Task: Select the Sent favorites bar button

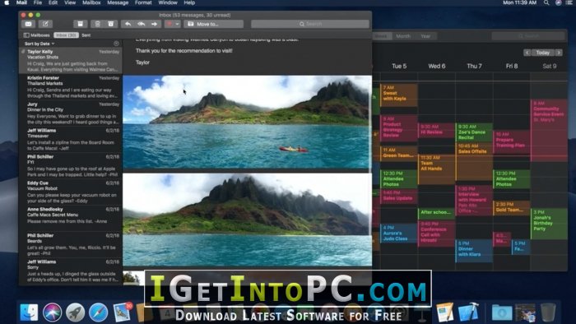Action: tap(86, 35)
